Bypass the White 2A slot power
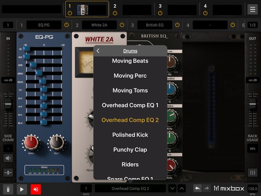 coord(122,25)
